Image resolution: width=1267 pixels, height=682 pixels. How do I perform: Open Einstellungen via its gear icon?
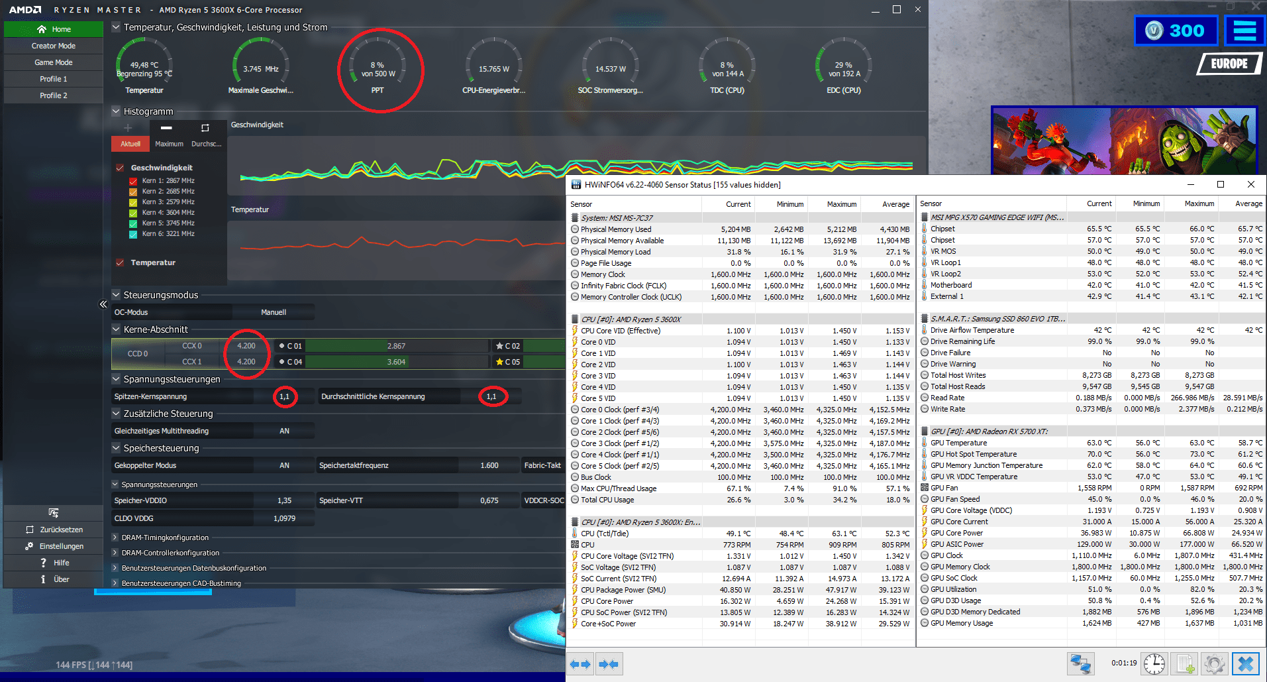[29, 546]
